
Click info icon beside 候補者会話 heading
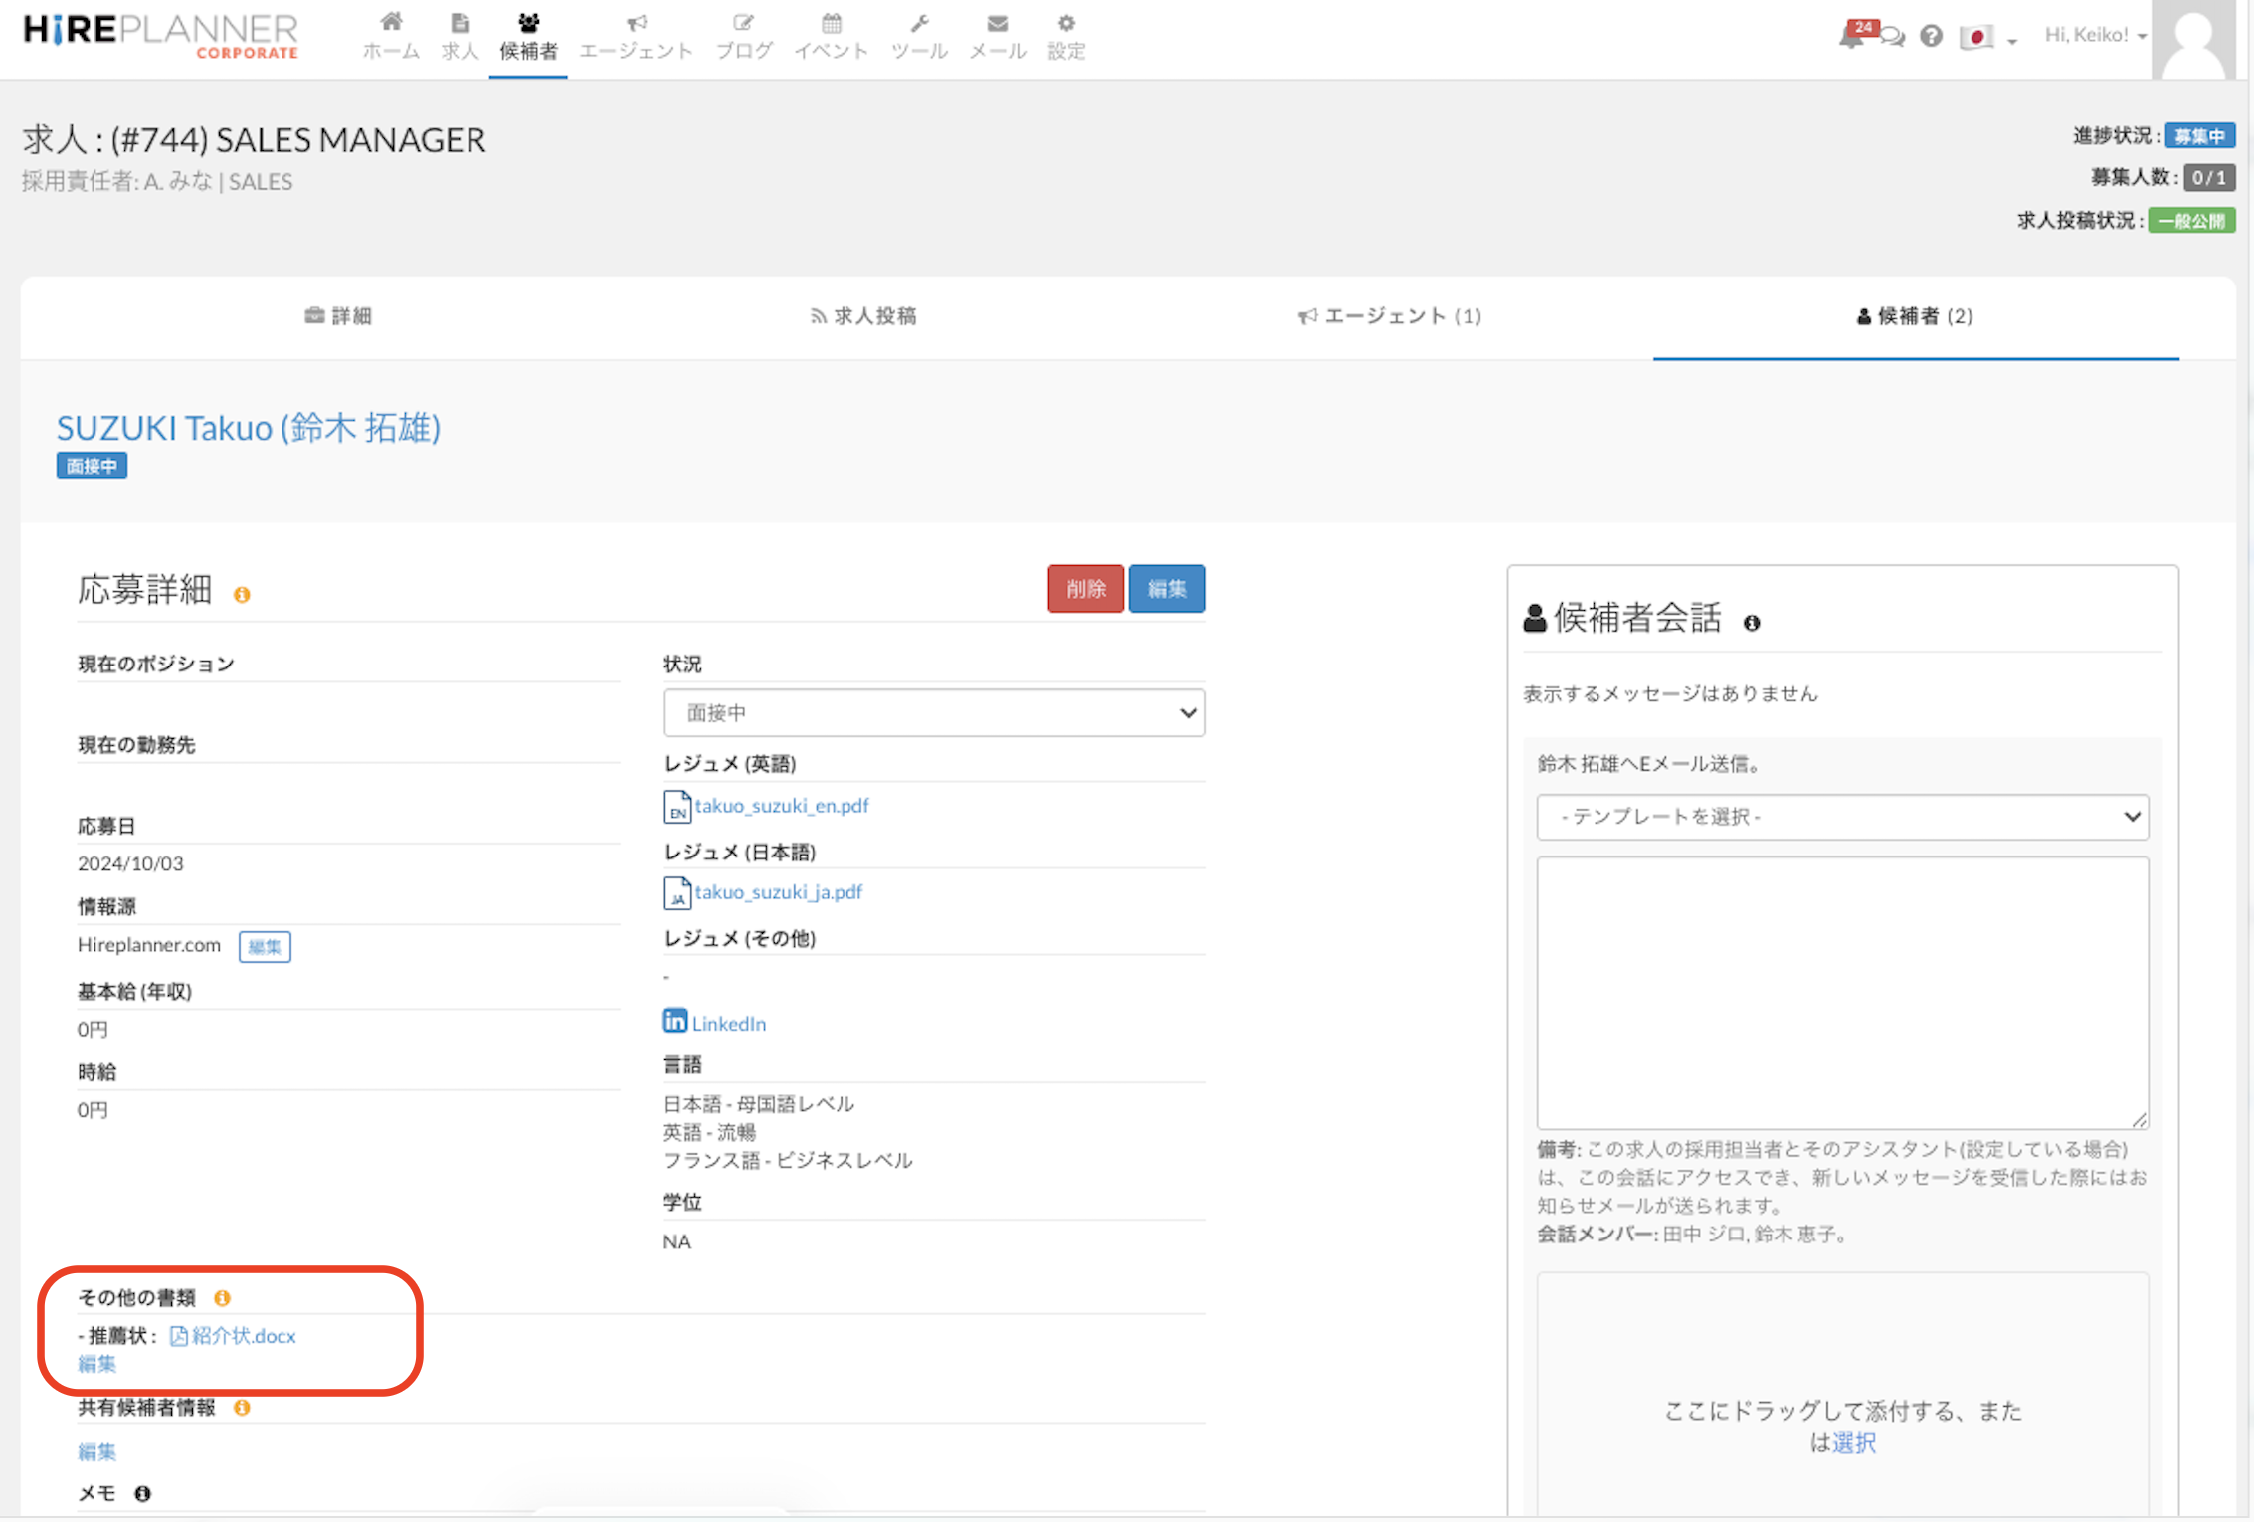(1752, 623)
